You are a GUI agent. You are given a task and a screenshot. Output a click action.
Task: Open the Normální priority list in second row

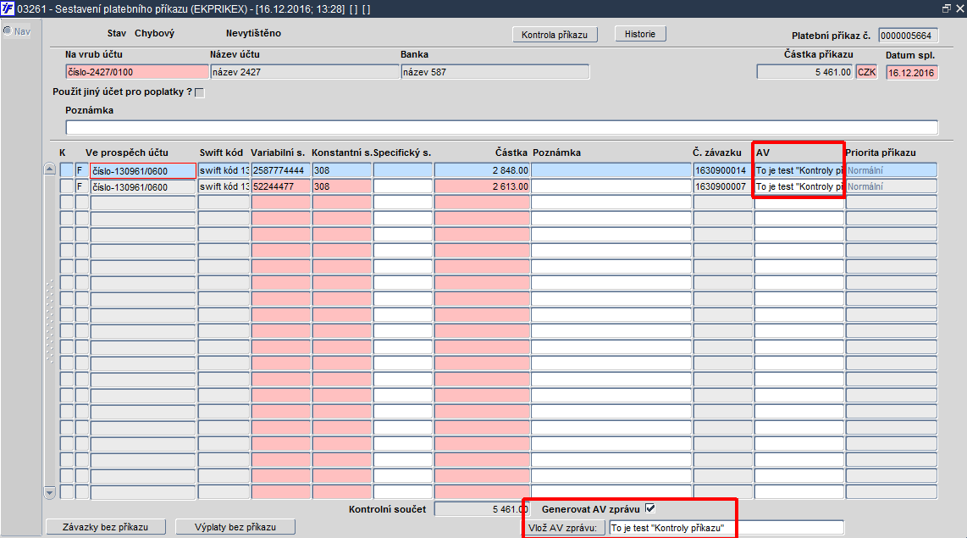[891, 186]
